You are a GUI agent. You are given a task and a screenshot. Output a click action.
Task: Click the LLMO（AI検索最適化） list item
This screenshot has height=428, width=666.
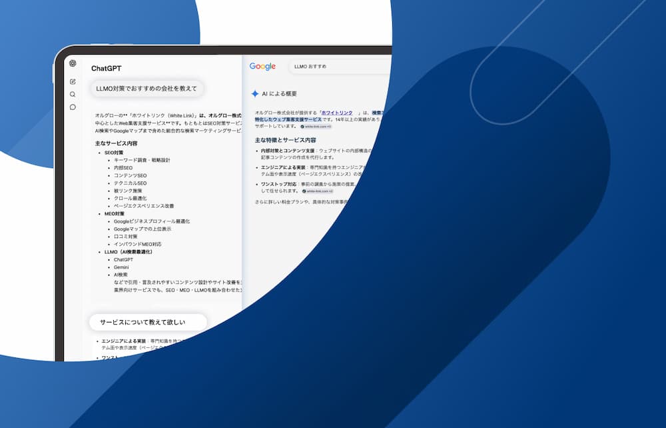click(129, 252)
